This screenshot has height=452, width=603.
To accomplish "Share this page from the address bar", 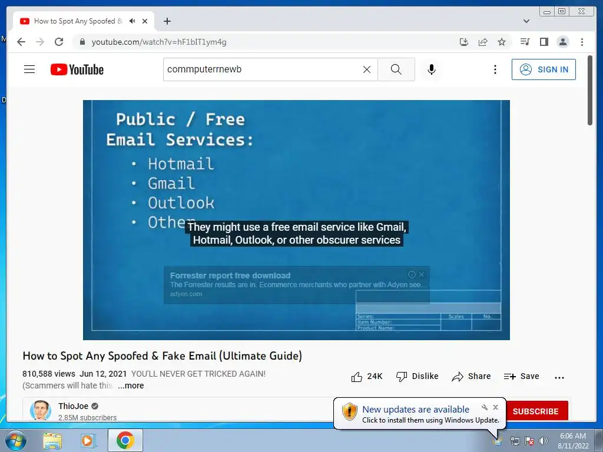I will tap(483, 42).
